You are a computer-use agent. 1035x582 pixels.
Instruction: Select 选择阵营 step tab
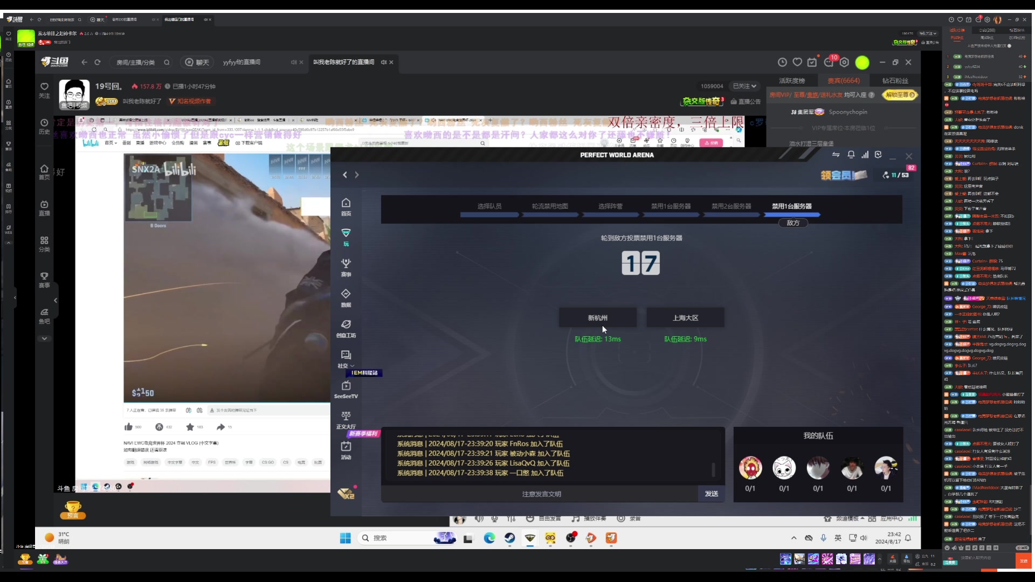point(610,206)
